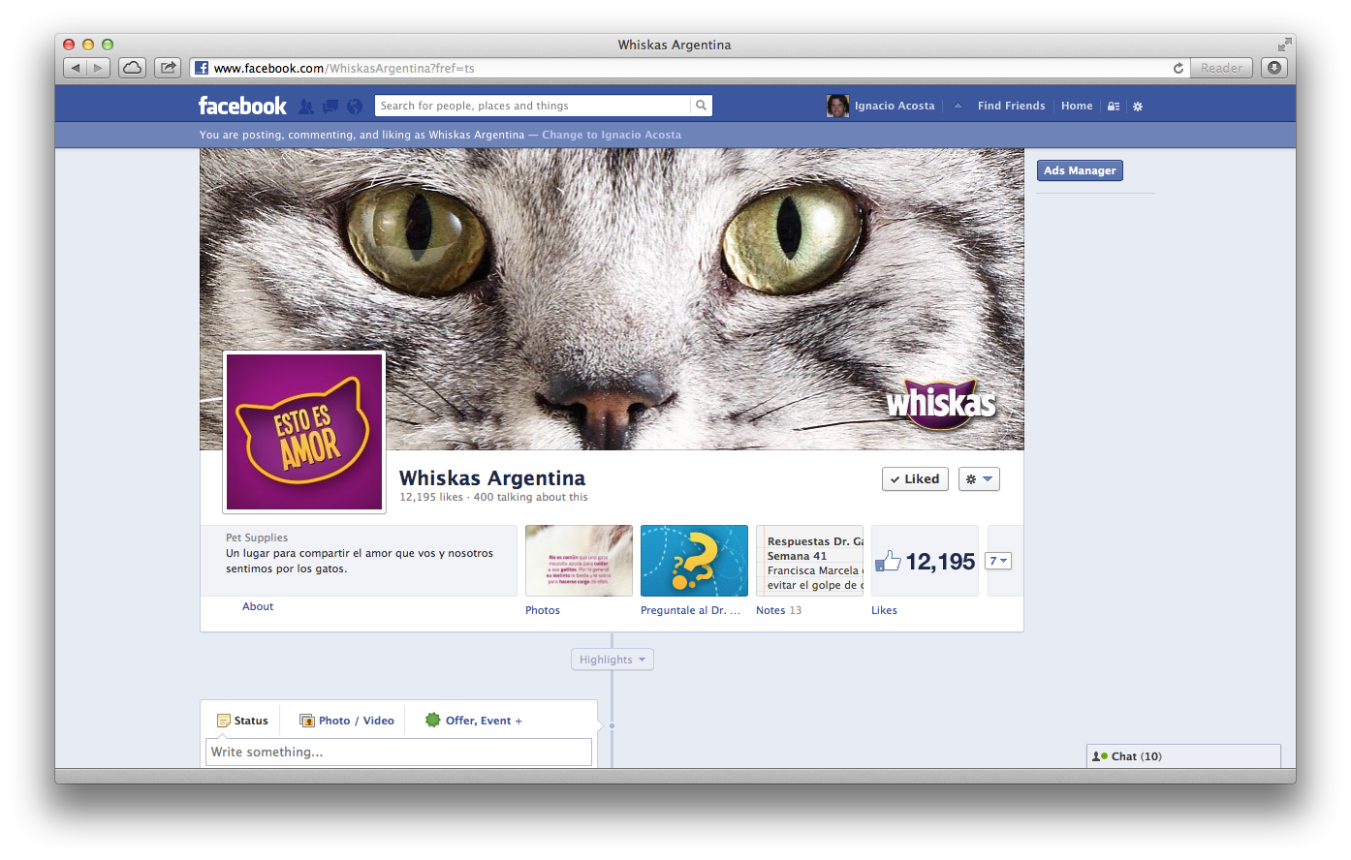Click the Facebook logo
Screen dimensions: 1351x860
pyautogui.click(x=242, y=106)
